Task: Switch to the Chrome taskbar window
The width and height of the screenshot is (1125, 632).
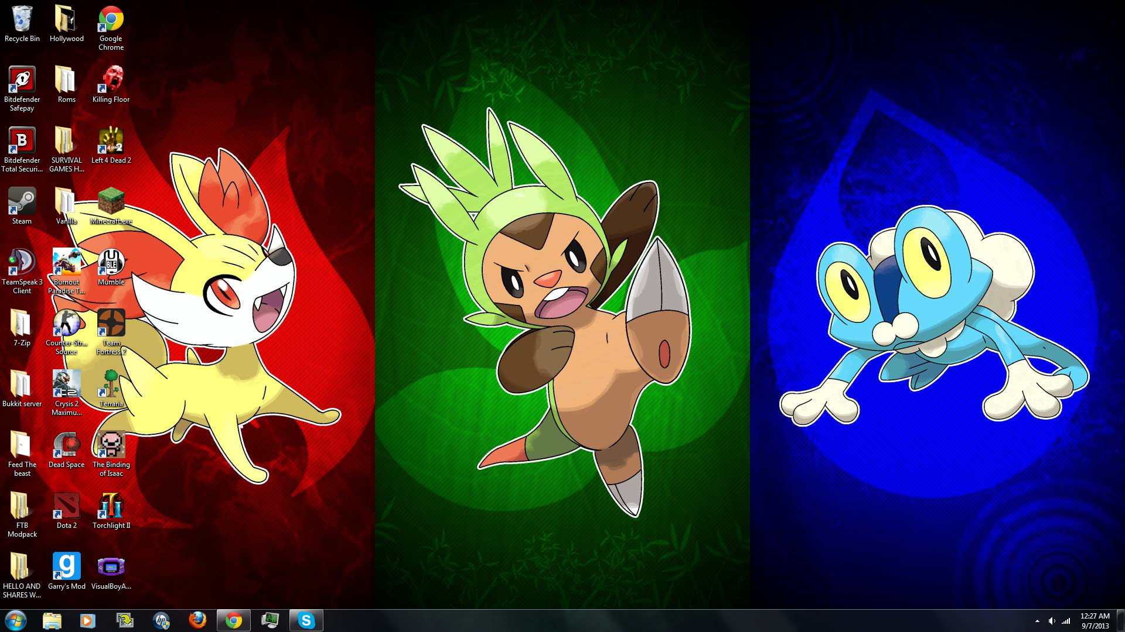Action: (x=234, y=620)
